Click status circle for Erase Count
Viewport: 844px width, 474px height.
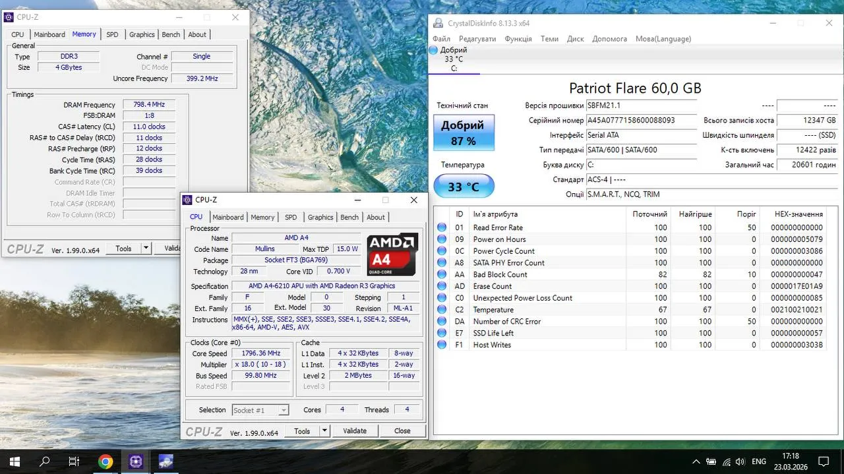point(442,286)
